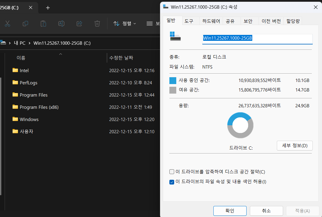Switch to 하드웨어 tab in properties
The image size is (322, 217).
click(x=211, y=21)
